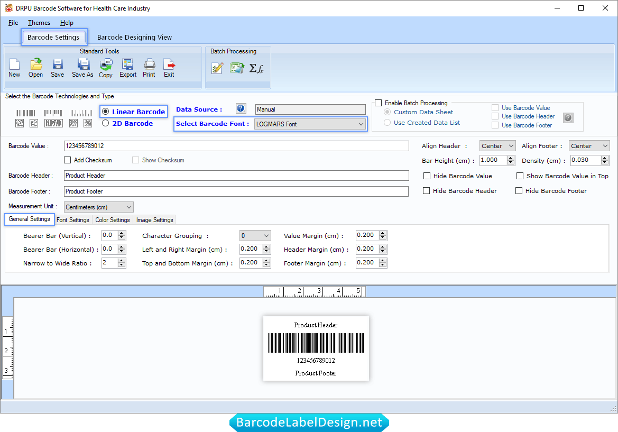This screenshot has width=618, height=432.
Task: Click the New document icon
Action: tap(14, 68)
